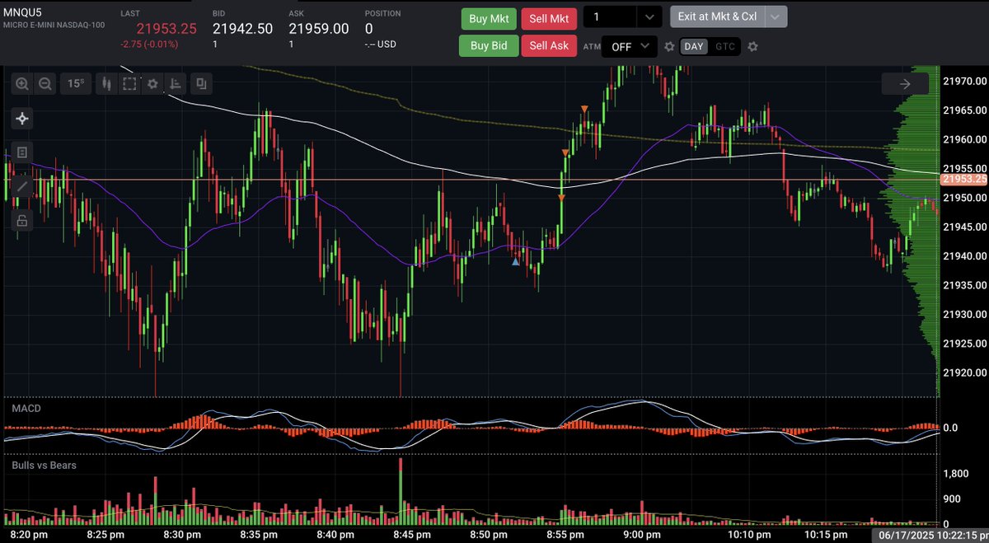
Task: Zoom in on the chart
Action: click(22, 83)
